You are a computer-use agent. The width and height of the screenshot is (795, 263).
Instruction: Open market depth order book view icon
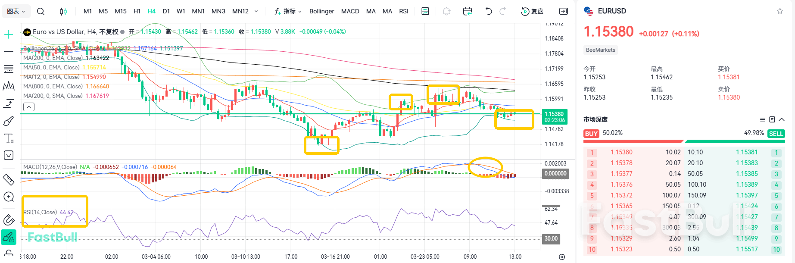click(772, 119)
